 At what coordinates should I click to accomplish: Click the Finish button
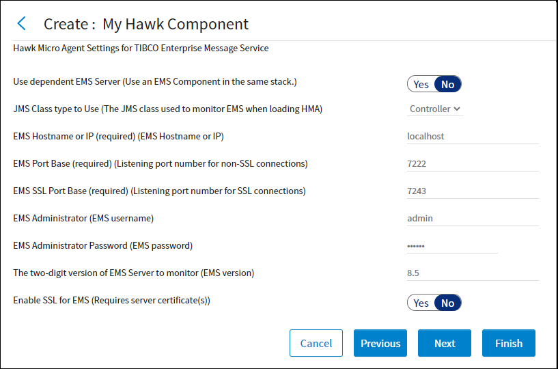pyautogui.click(x=509, y=343)
